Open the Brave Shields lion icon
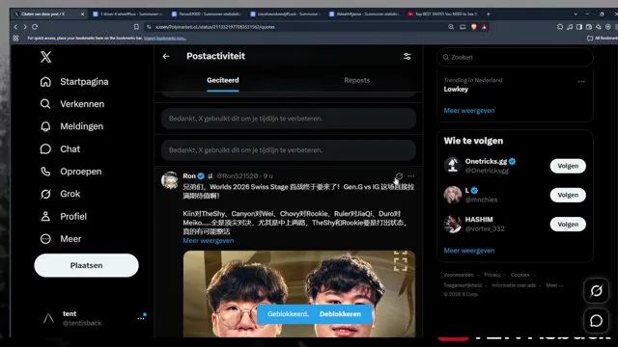Image resolution: width=618 pixels, height=347 pixels. (x=474, y=27)
